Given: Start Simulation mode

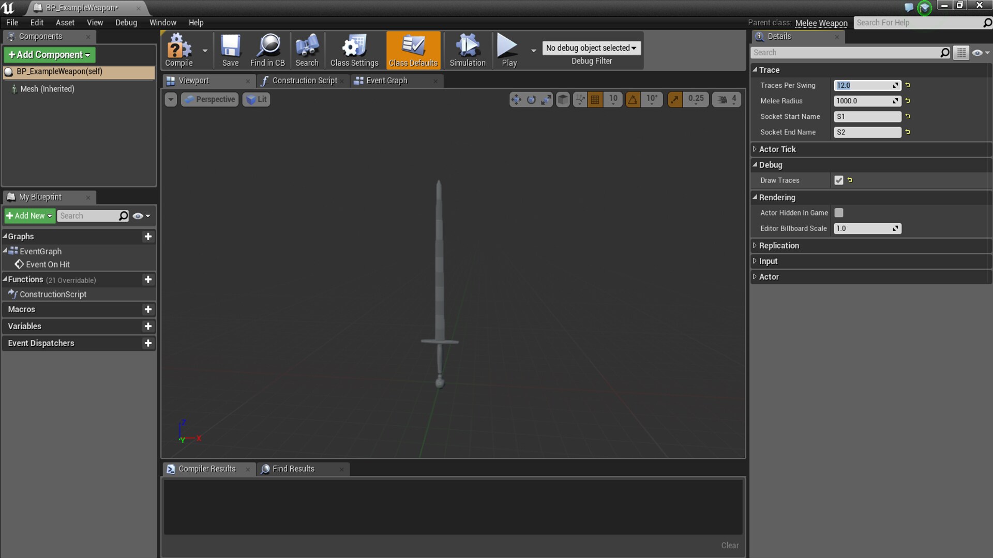Looking at the screenshot, I should click(x=468, y=50).
